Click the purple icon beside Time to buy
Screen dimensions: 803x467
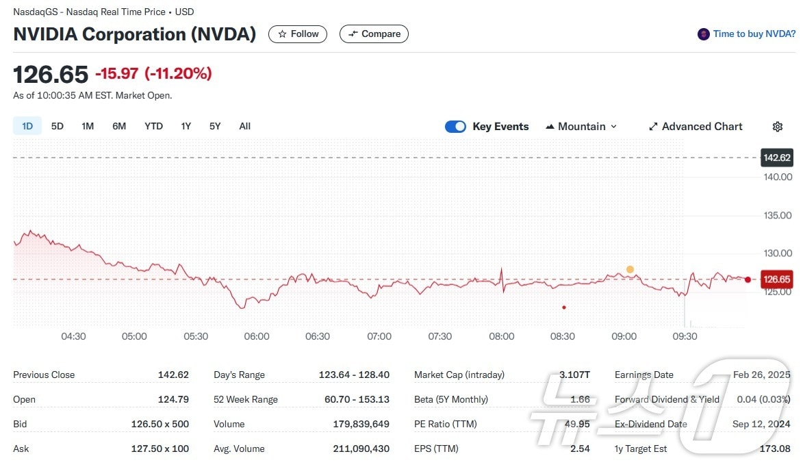point(703,34)
